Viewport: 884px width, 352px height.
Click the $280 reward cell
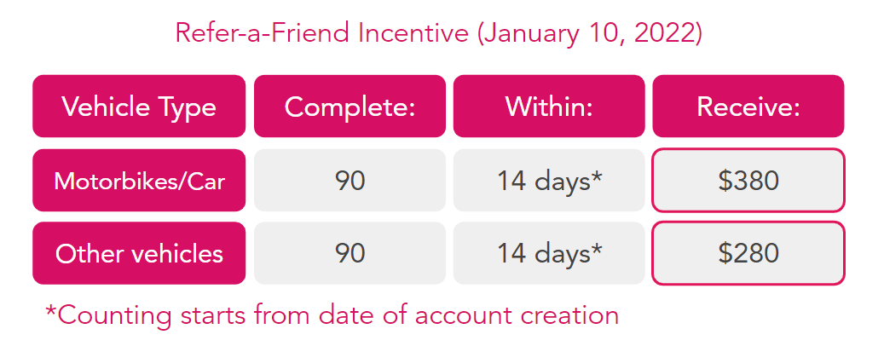748,253
